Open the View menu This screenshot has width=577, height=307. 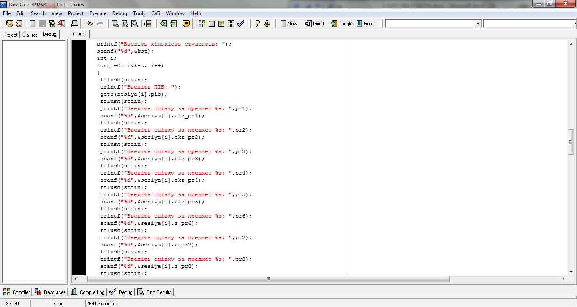(57, 13)
